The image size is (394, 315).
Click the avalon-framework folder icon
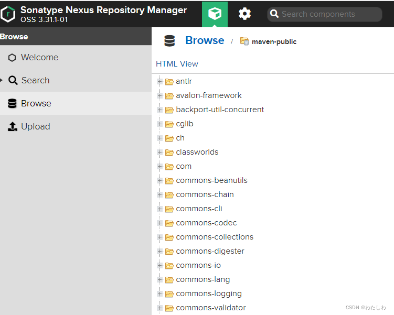(169, 96)
